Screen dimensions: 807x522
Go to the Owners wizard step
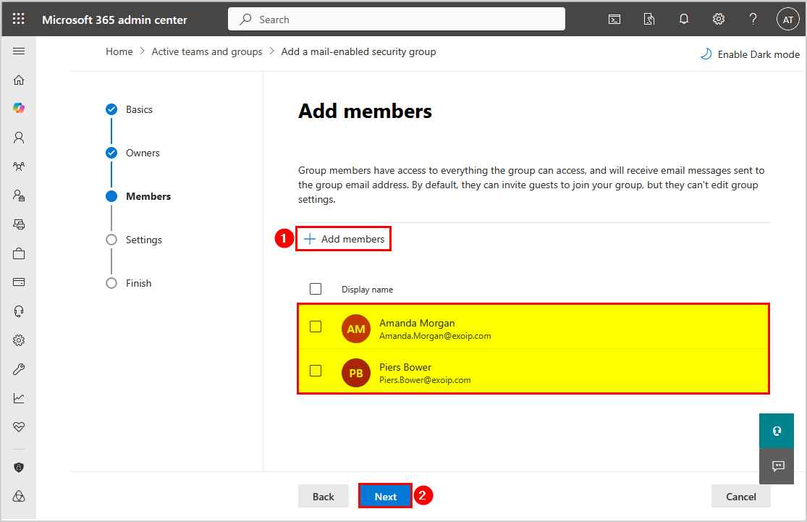(142, 153)
